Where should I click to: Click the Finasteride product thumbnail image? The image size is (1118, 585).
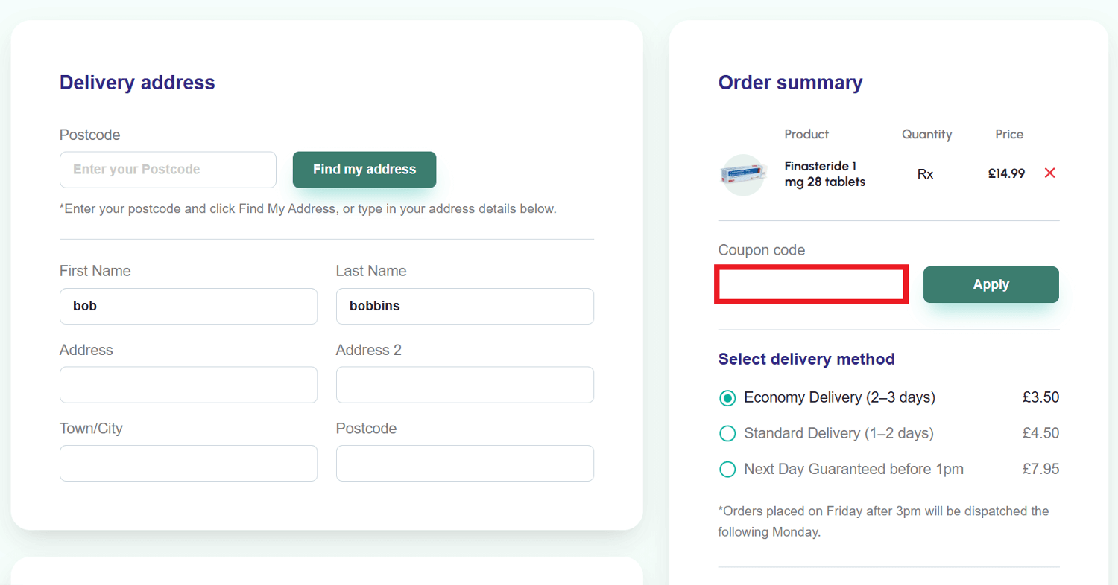coord(742,174)
